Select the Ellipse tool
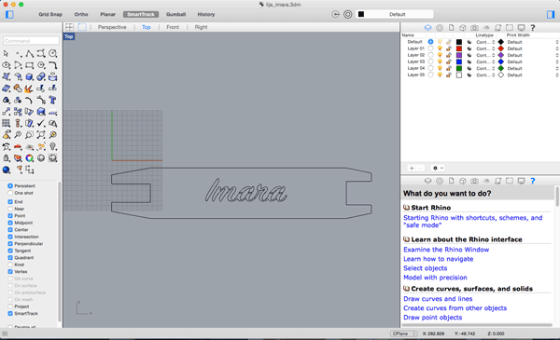Image resolution: width=560 pixels, height=340 pixels. (6, 65)
